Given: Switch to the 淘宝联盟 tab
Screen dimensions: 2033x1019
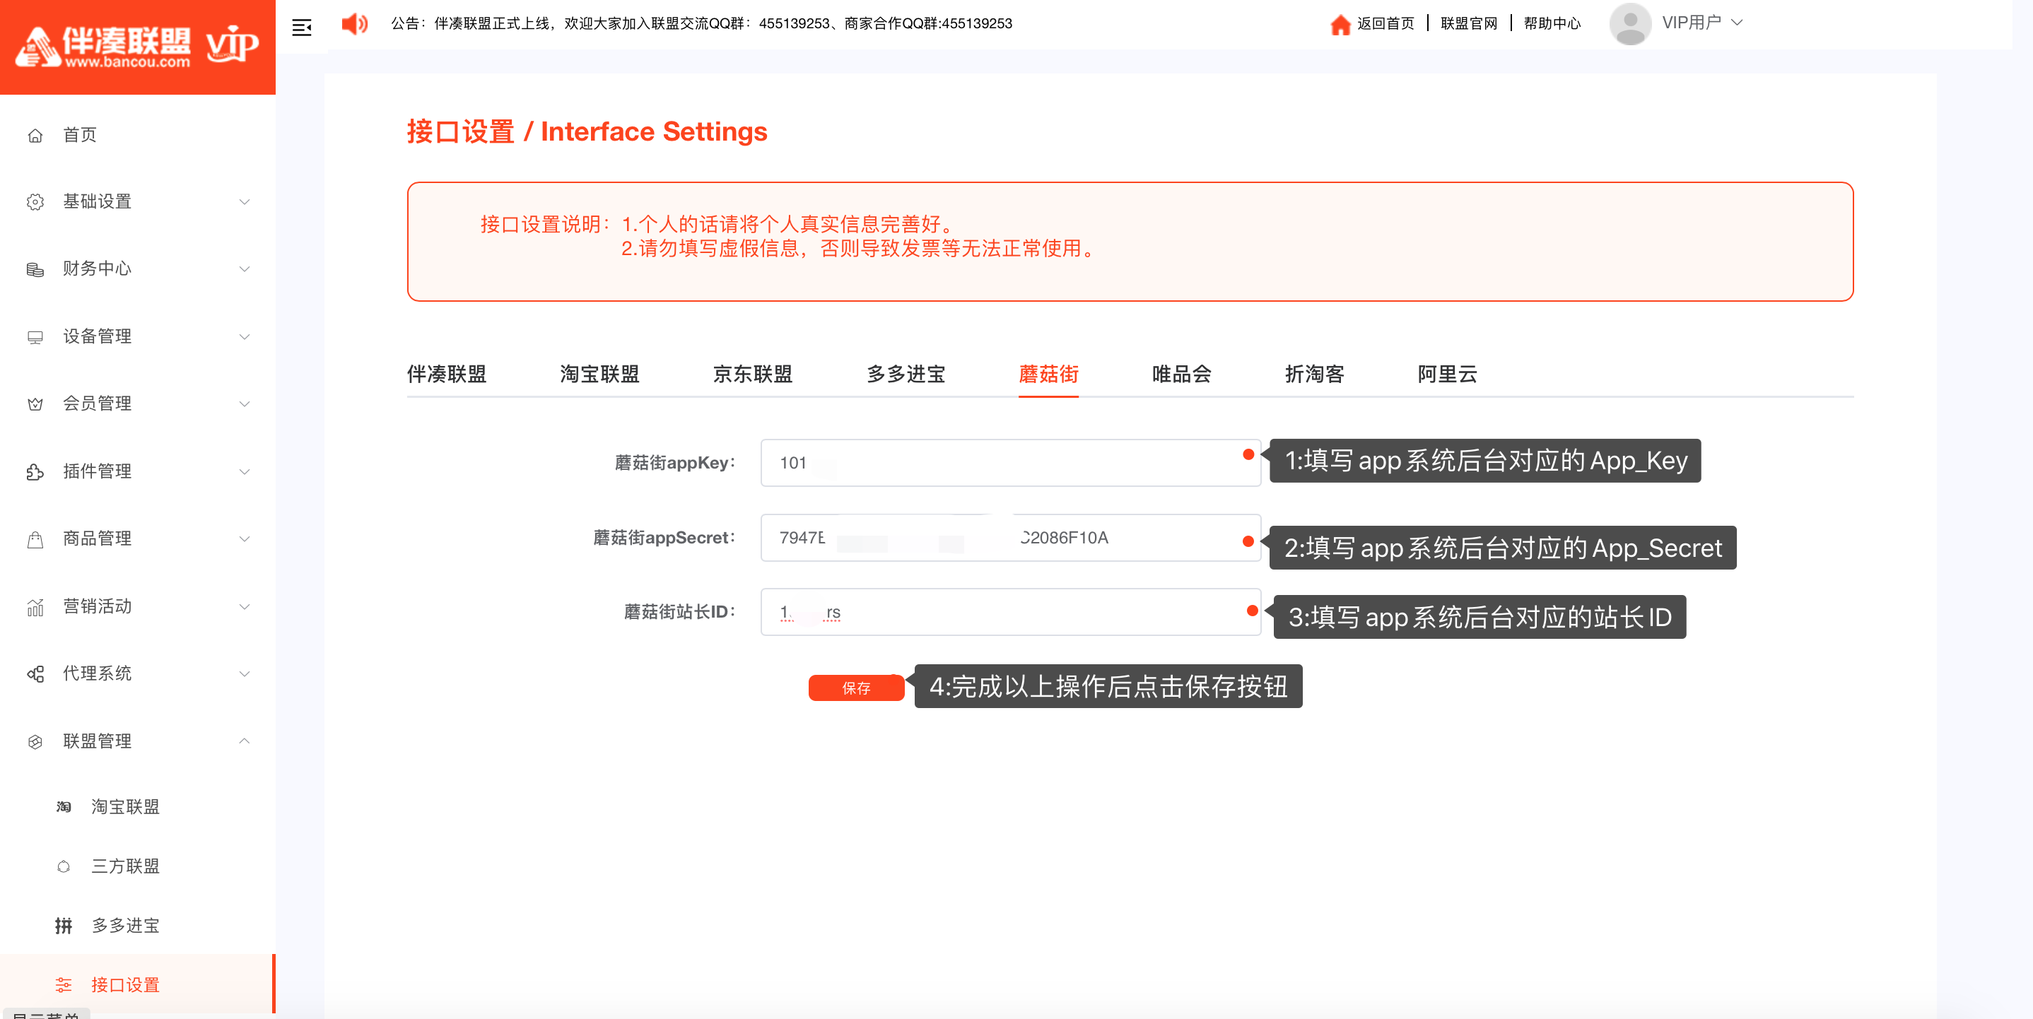Looking at the screenshot, I should [x=600, y=374].
